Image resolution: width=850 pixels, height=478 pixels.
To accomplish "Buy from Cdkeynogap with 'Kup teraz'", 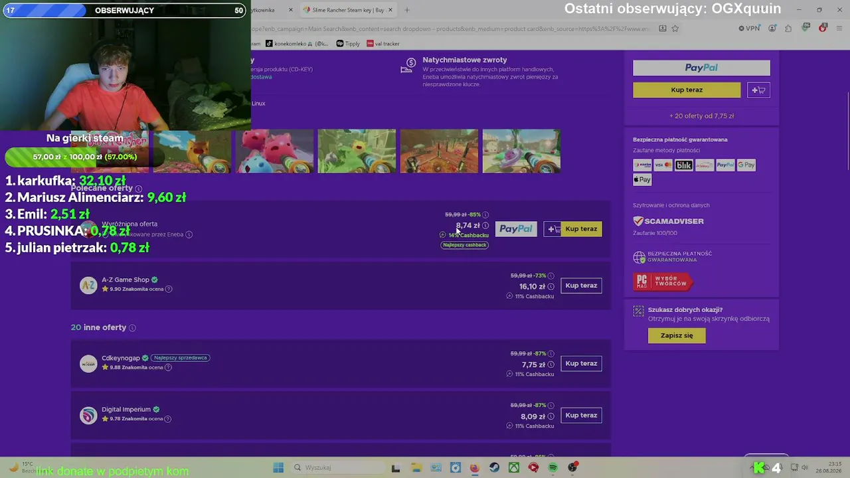I will pos(581,364).
